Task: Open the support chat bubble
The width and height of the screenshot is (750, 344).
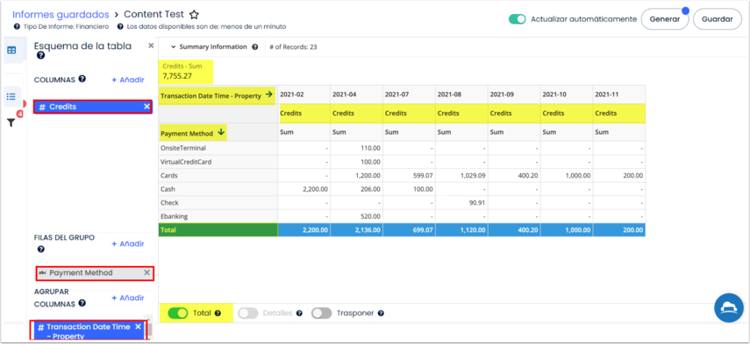Action: [x=728, y=308]
